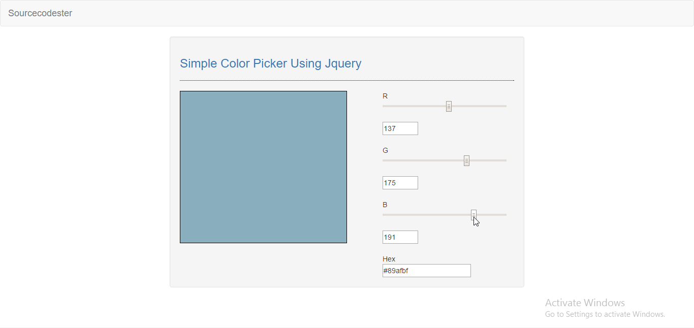694x328 pixels.
Task: Click the B label above the third slider
Action: [385, 205]
